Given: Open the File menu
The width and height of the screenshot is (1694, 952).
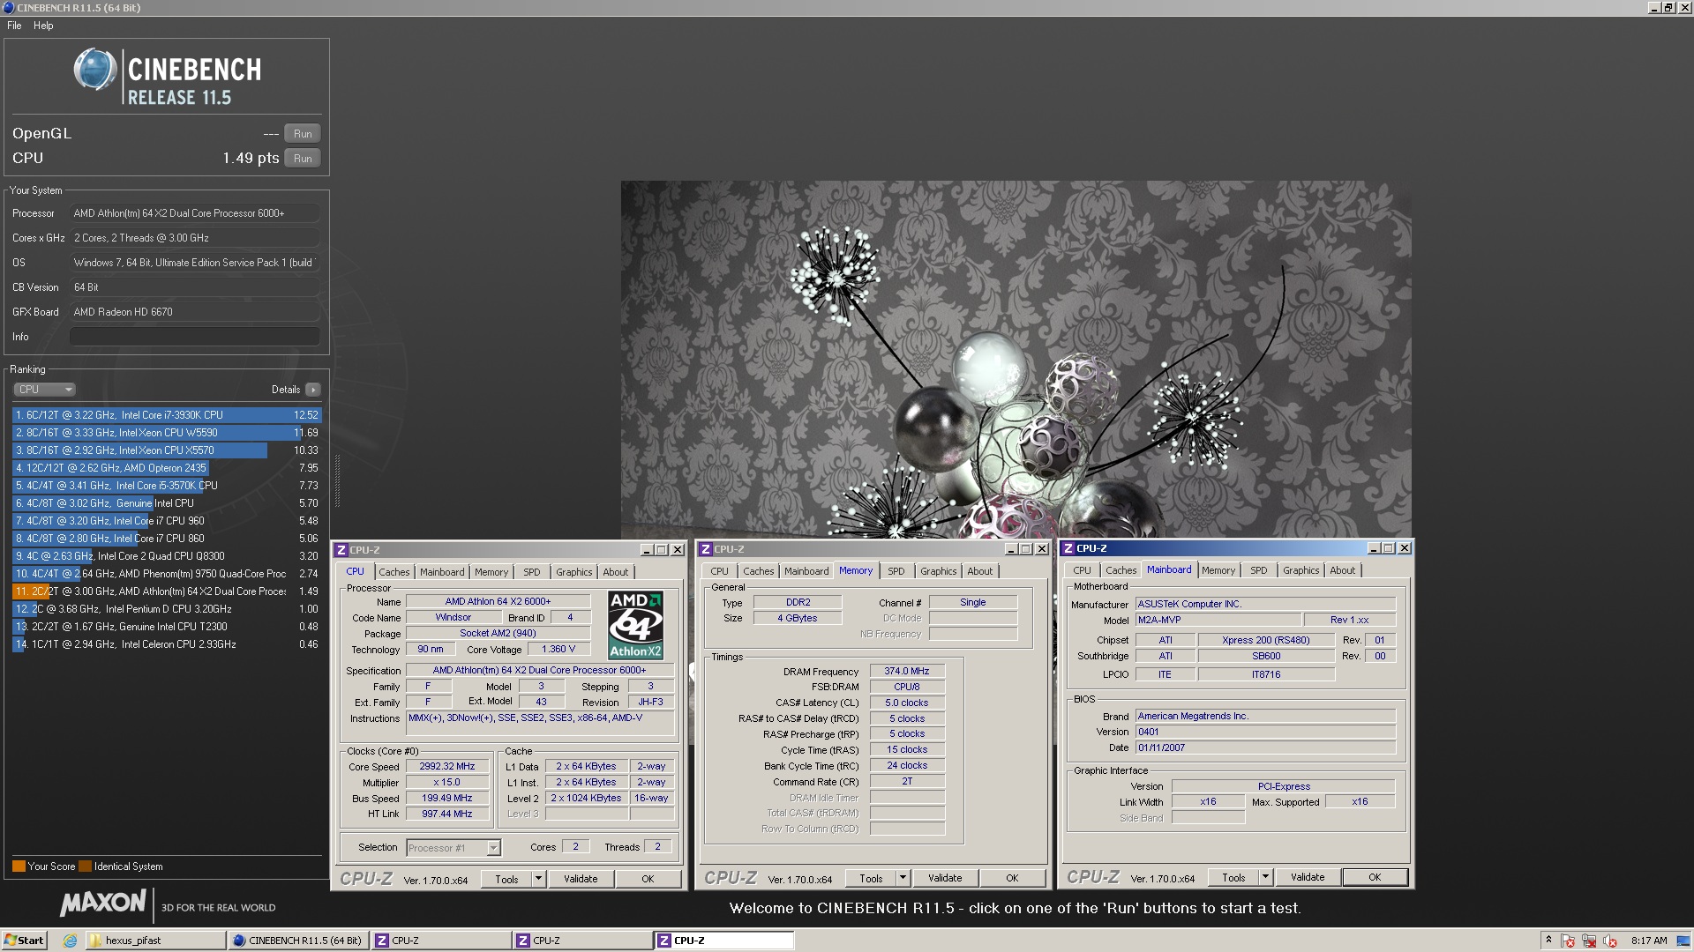Looking at the screenshot, I should (14, 26).
